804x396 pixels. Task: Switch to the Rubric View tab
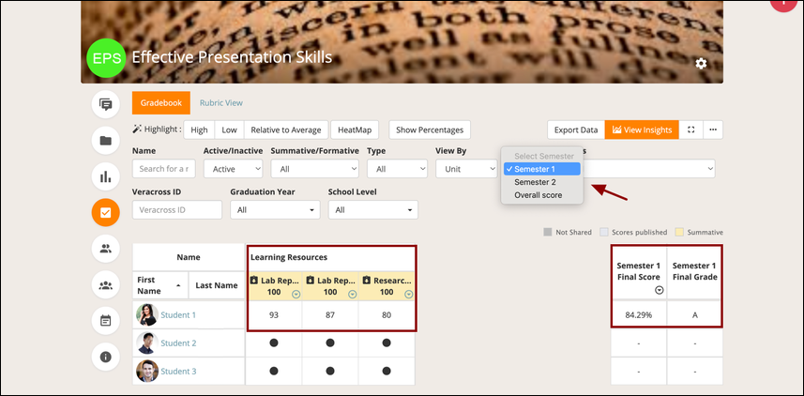click(x=221, y=103)
